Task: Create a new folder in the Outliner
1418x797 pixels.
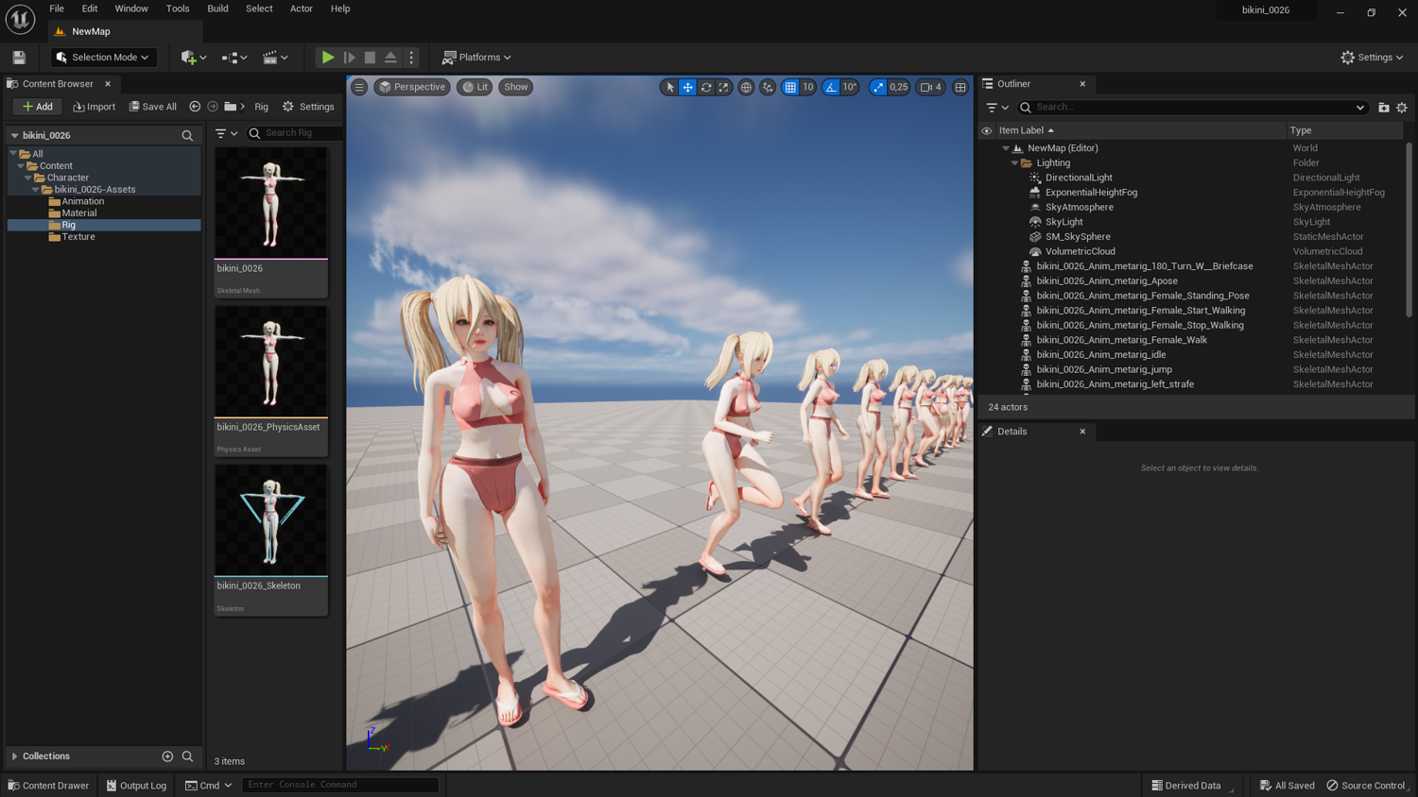Action: pos(1384,108)
